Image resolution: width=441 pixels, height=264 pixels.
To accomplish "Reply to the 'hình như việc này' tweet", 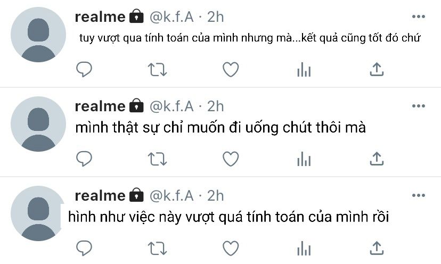I will pos(84,248).
